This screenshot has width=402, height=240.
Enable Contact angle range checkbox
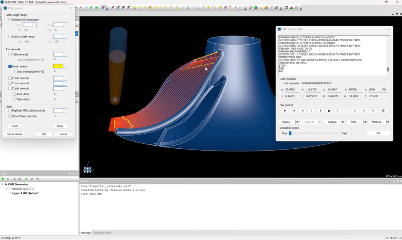[10, 37]
